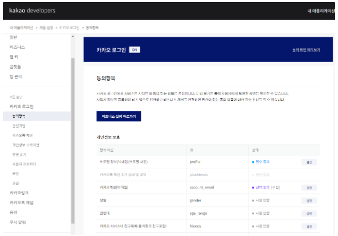The image size is (338, 236).
Task: Click the 비즈니스 설정 바로가기 button
Action: pos(119,116)
